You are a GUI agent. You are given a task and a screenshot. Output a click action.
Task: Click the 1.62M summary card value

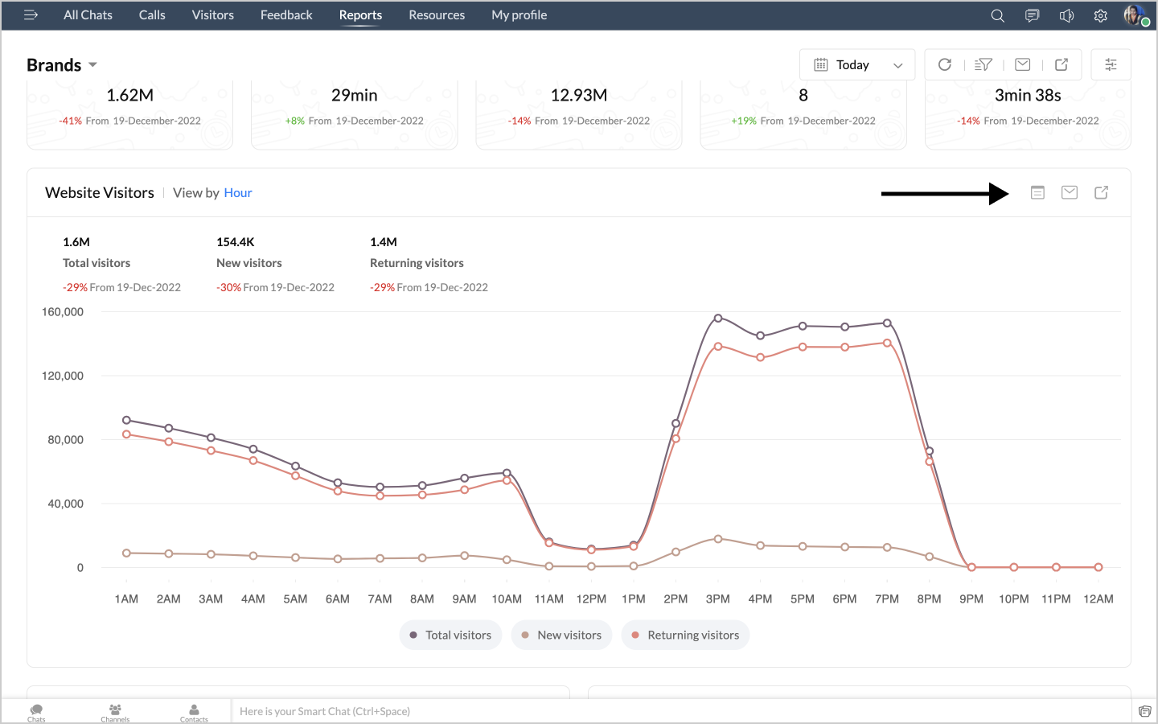[130, 96]
